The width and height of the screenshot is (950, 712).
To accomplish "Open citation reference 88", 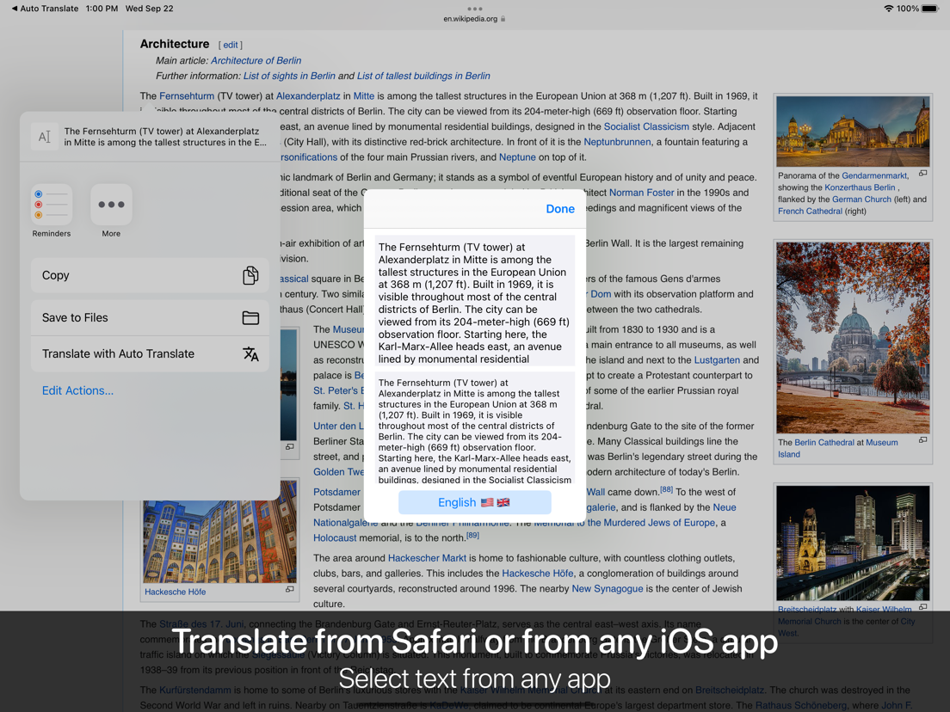I will pos(666,489).
